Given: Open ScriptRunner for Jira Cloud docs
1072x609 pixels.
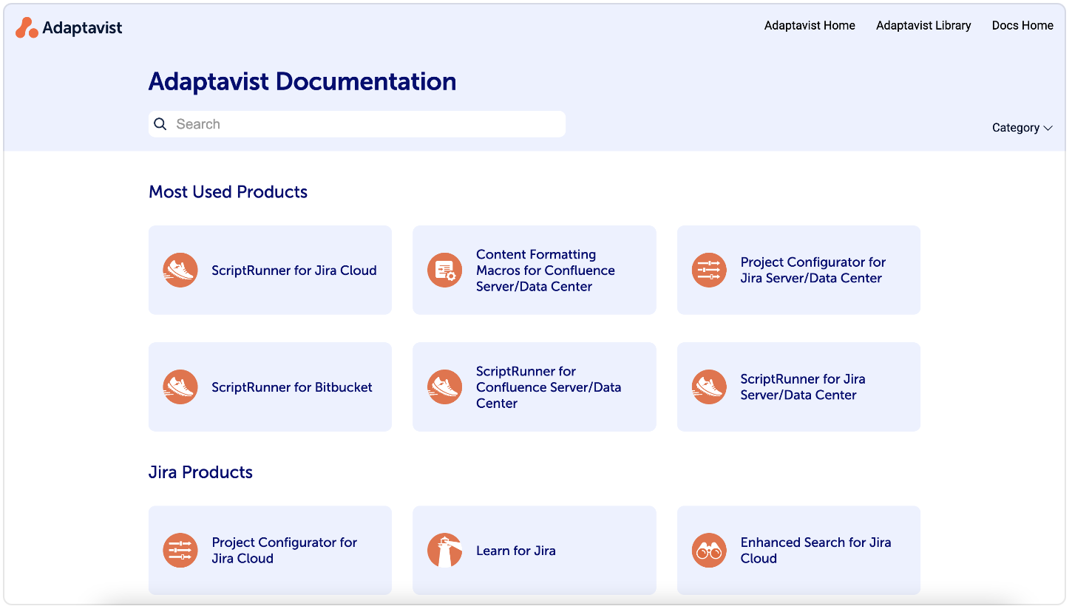Looking at the screenshot, I should [x=270, y=271].
